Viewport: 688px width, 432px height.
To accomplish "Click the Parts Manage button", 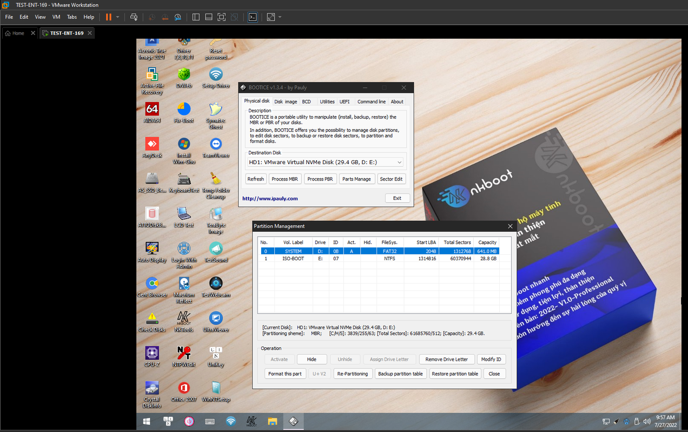I will point(356,179).
